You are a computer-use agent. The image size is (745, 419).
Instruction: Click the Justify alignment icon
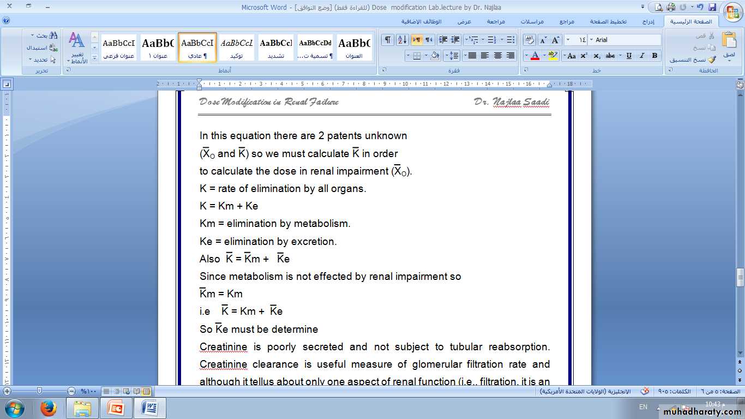tap(472, 56)
